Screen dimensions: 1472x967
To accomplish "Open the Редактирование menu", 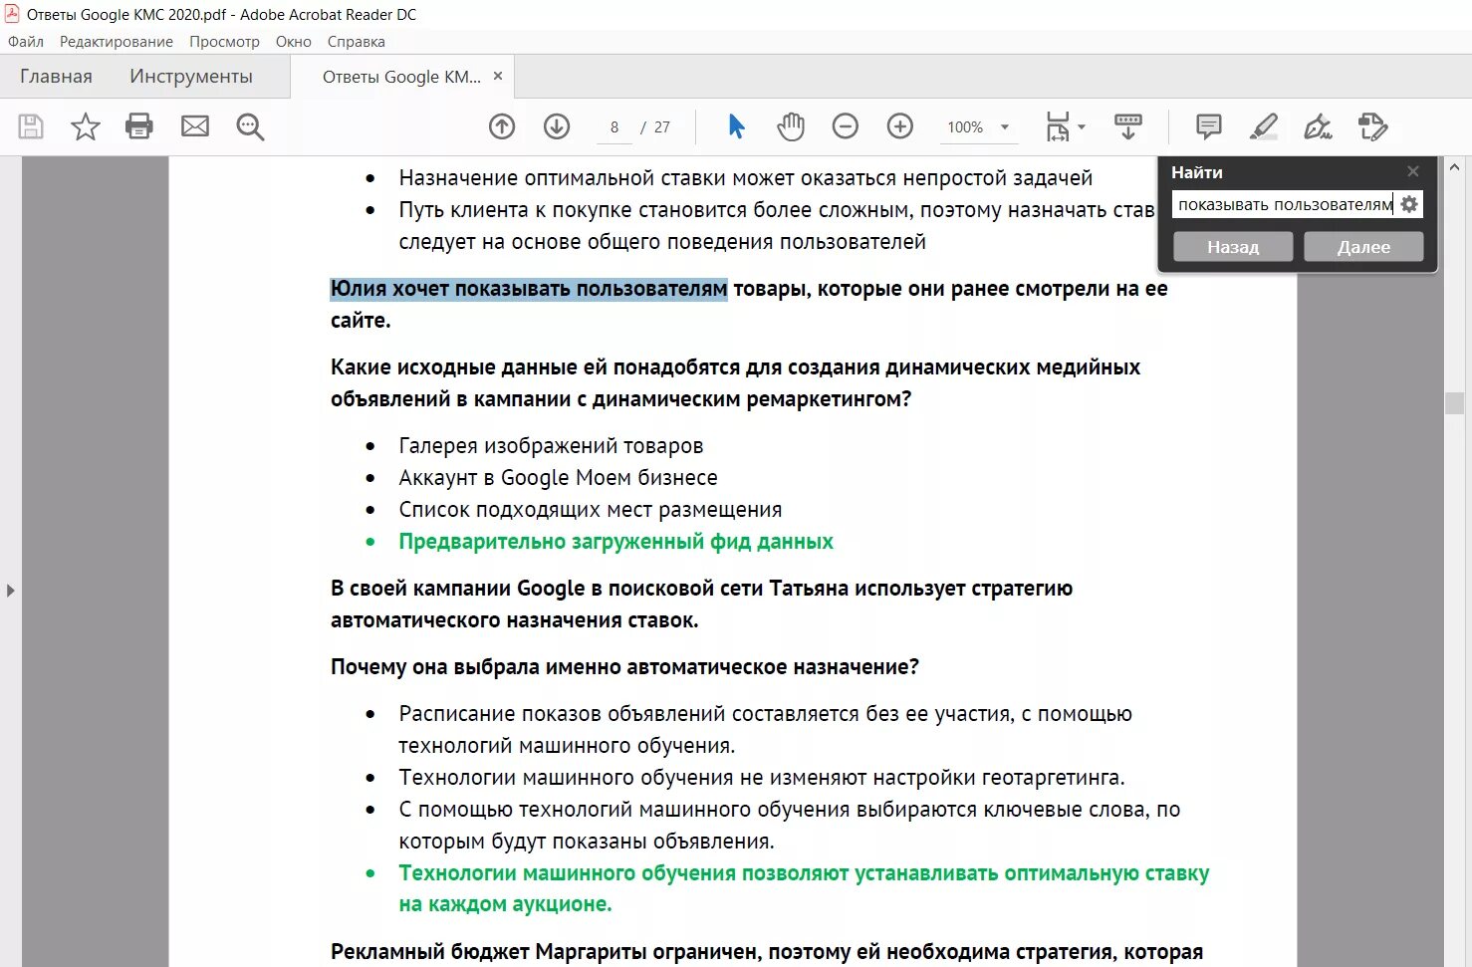I will point(117,42).
